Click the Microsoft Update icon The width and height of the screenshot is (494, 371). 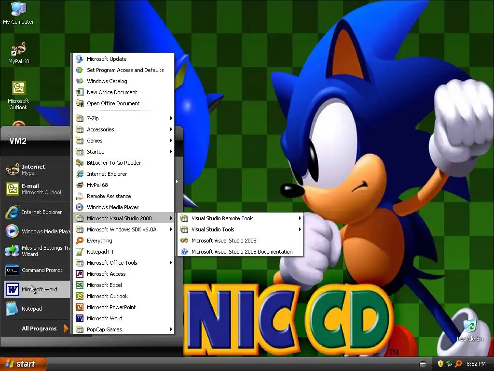coord(80,59)
